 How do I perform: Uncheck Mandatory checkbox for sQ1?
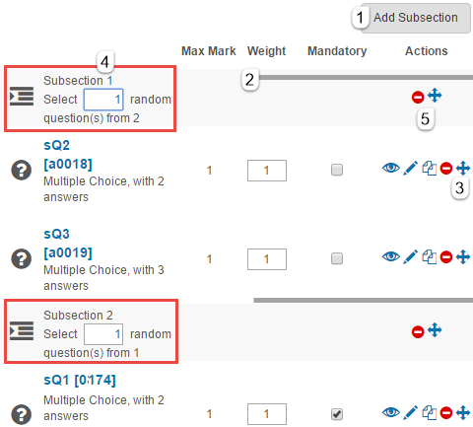(337, 414)
